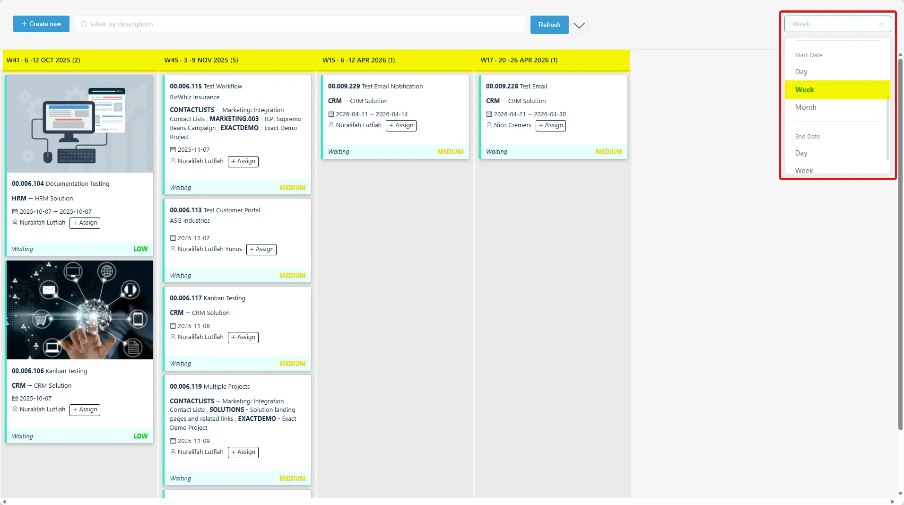The width and height of the screenshot is (904, 505).
Task: Click the person icon on Multiple Projects card
Action: point(173,452)
